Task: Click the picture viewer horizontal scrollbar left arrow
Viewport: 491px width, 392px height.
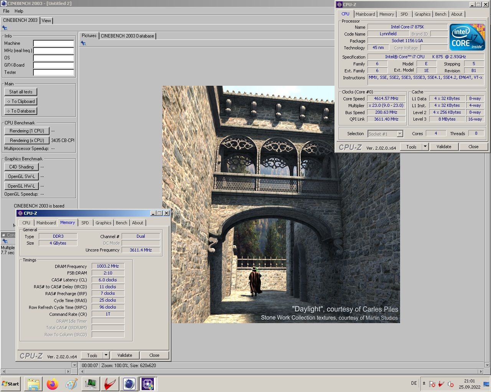Action: point(81,371)
